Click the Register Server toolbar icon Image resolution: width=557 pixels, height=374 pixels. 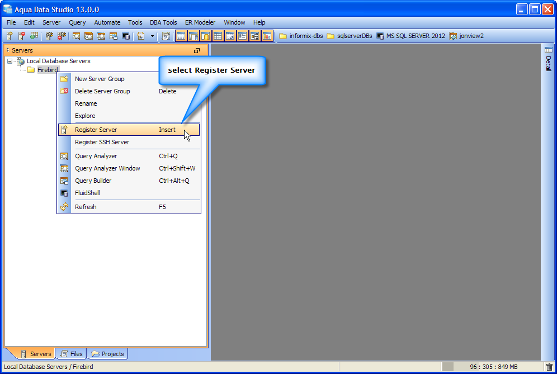click(x=10, y=36)
